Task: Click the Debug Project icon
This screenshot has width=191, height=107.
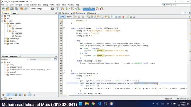Action: pyautogui.click(x=72, y=9)
